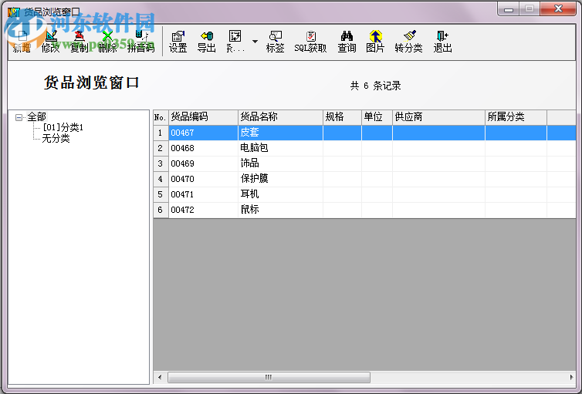
Task: Select the cell with code 00470
Action: [x=203, y=179]
